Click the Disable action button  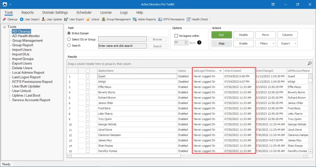pos(243,35)
